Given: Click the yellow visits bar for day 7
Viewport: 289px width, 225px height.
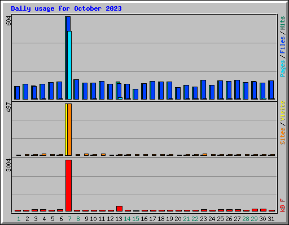Looking at the screenshot, I should [66, 129].
